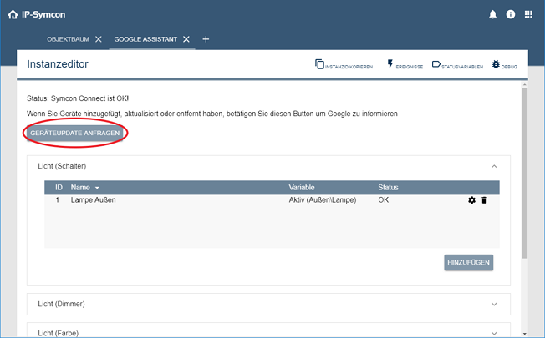Screen dimensions: 545x338
Task: Click the Hinzufügen button
Action: 468,263
